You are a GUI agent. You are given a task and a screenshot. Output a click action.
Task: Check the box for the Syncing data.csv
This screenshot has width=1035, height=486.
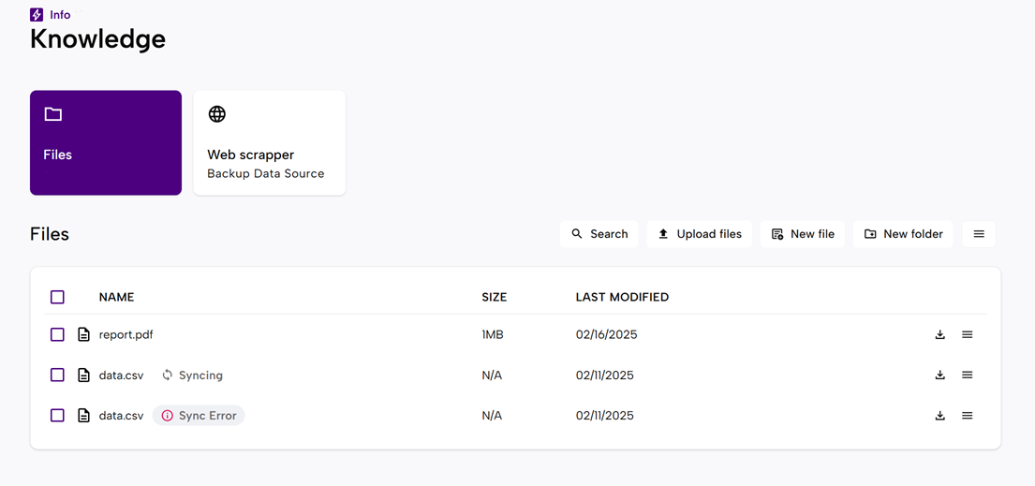(57, 376)
